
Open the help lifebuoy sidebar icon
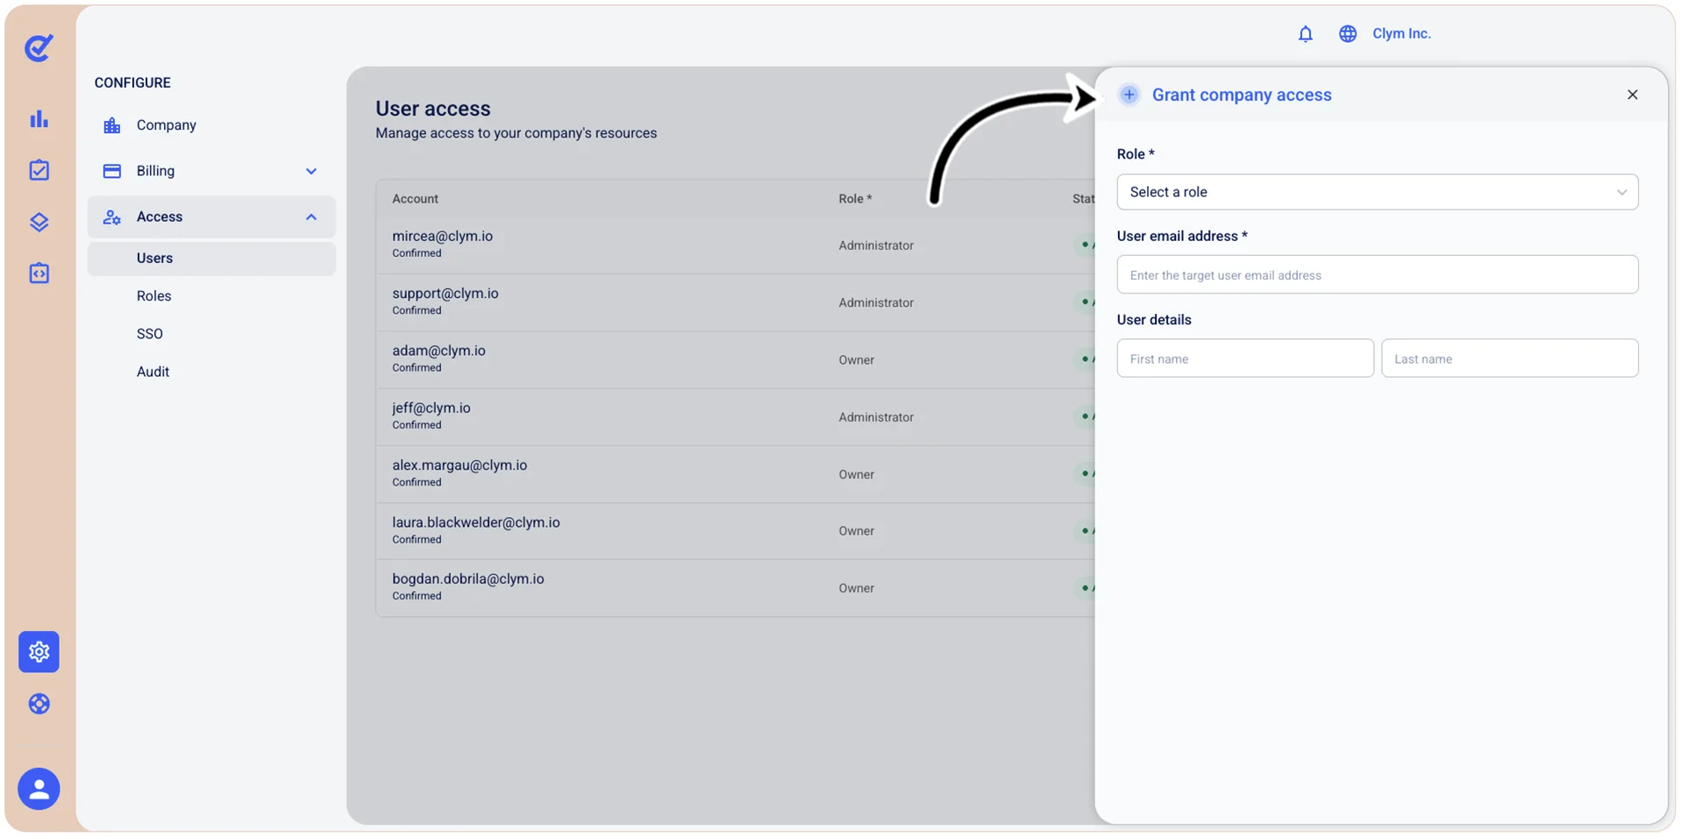point(39,704)
